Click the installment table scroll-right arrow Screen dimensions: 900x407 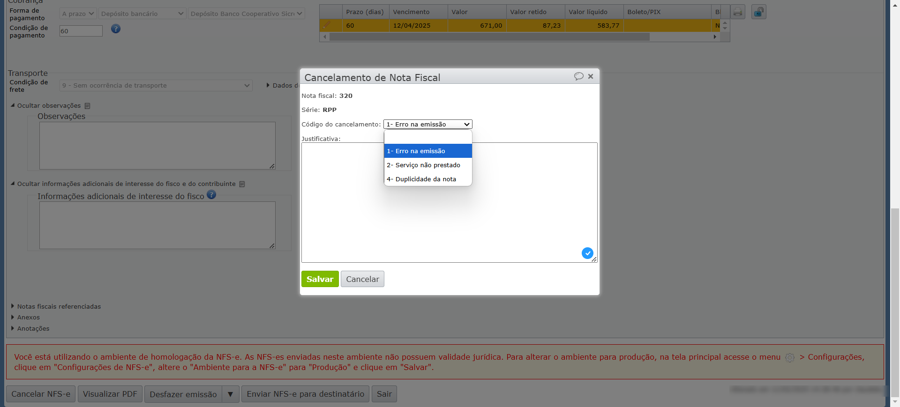715,37
